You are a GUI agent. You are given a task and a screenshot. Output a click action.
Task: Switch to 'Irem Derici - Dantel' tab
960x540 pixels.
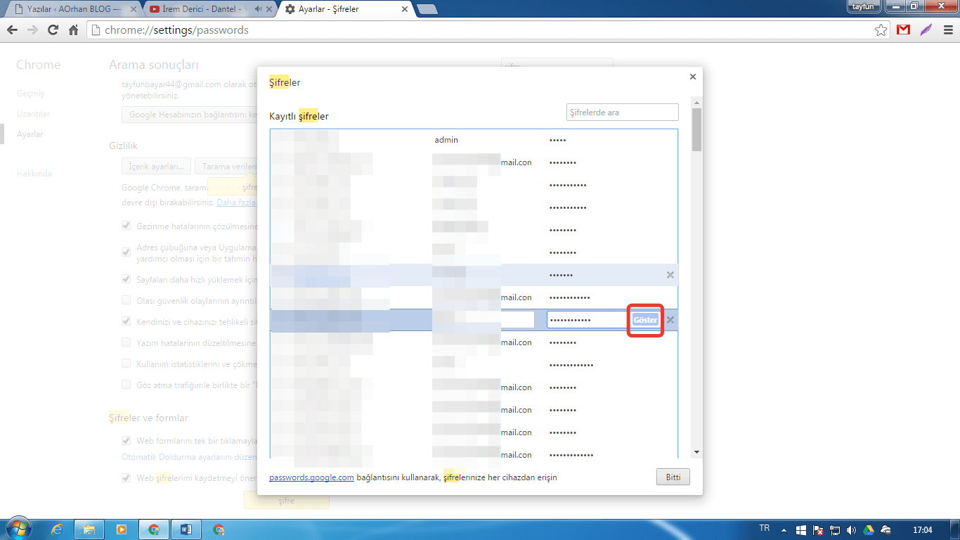204,9
